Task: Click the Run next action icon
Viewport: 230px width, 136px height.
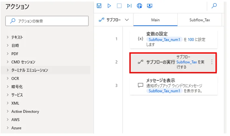Action: (129, 6)
